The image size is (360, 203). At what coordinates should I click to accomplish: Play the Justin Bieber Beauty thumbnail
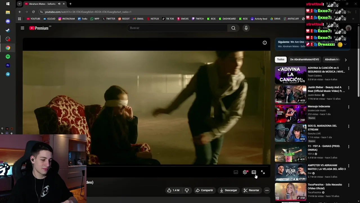click(x=291, y=94)
